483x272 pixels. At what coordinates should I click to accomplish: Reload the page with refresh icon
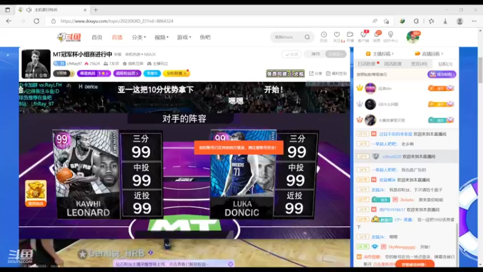(x=36, y=21)
